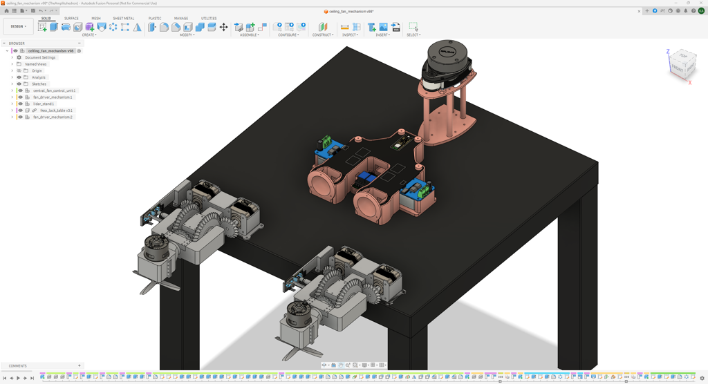This screenshot has width=708, height=384.
Task: Toggle visibility of ceiling_fan_mechanism v98 root
Action: pos(15,51)
